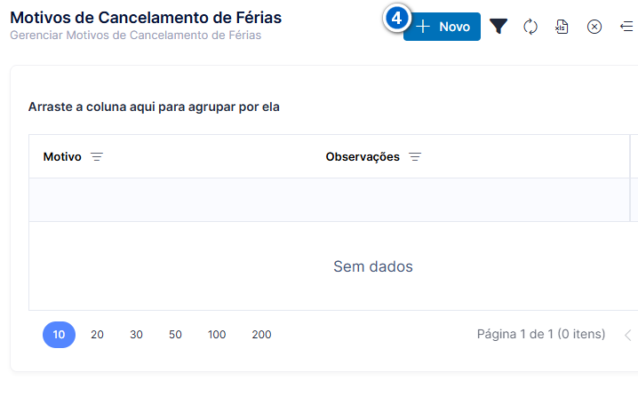This screenshot has height=420, width=638.
Task: Open the filter funnel icon
Action: [x=498, y=27]
